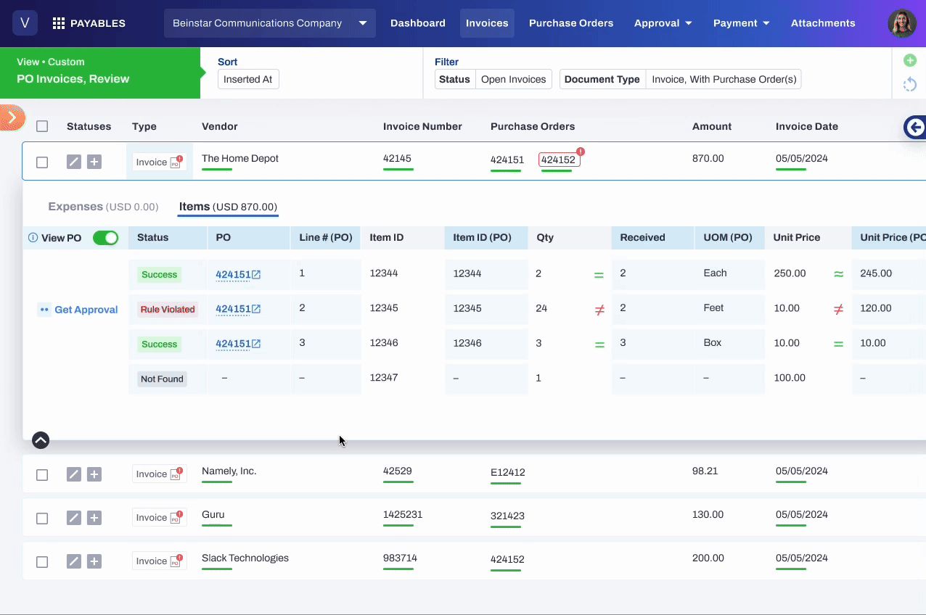
Task: Open Sort Inserted At selector
Action: 248,79
